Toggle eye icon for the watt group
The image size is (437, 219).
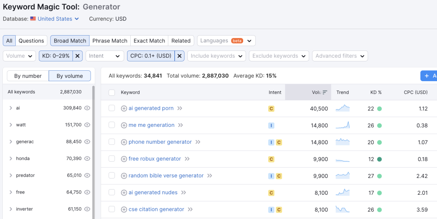point(87,125)
